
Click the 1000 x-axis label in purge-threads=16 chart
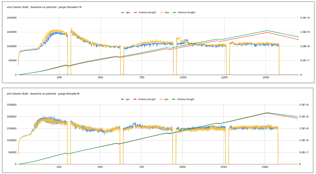183,77
